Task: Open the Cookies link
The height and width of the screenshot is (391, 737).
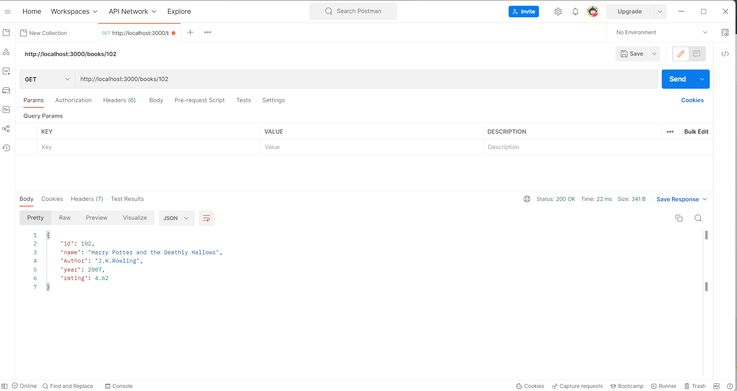Action: pyautogui.click(x=692, y=100)
